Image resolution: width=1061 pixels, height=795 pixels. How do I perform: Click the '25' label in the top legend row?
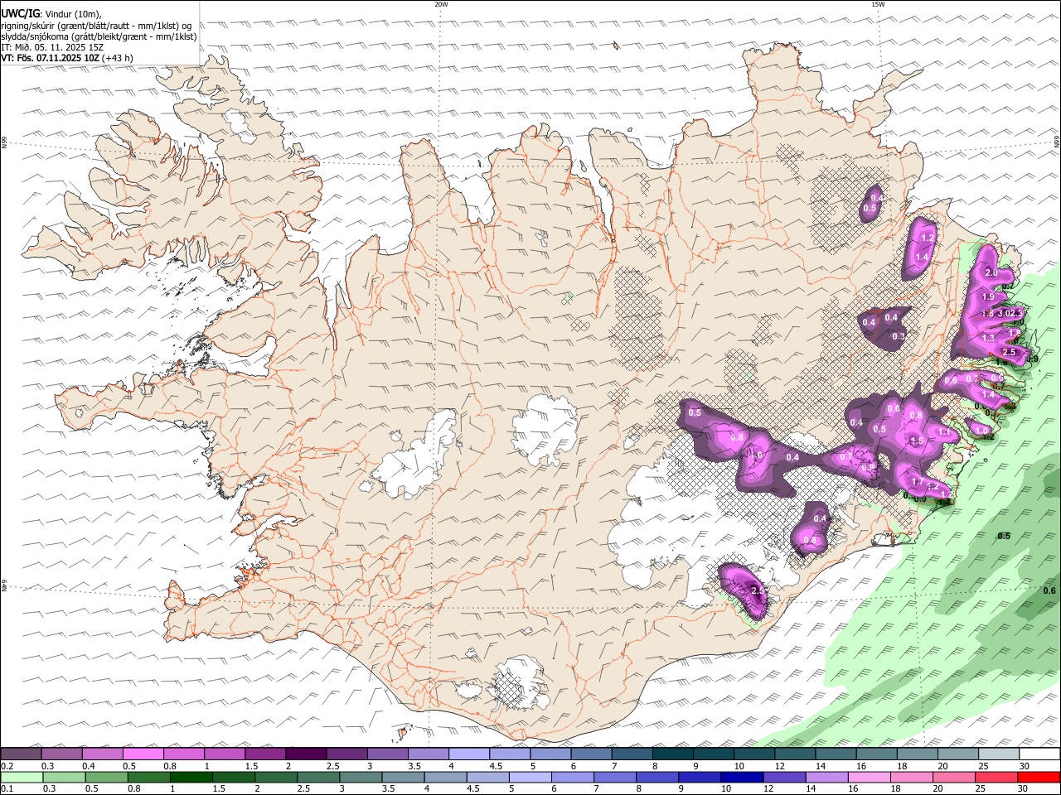pyautogui.click(x=984, y=766)
